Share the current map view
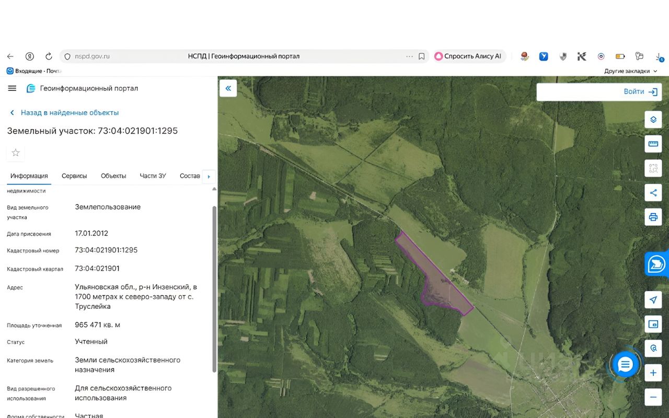 tap(653, 193)
